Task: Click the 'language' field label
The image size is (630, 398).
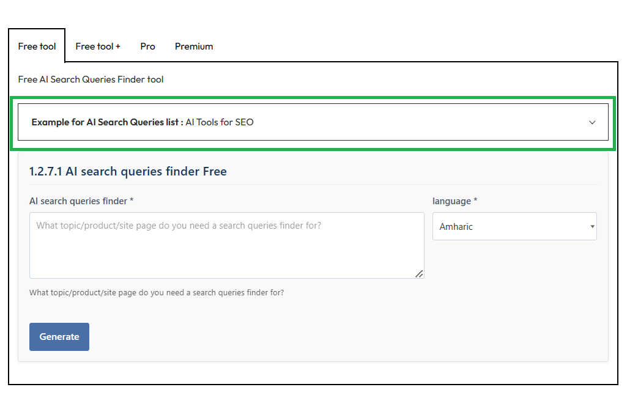Action: click(x=451, y=201)
